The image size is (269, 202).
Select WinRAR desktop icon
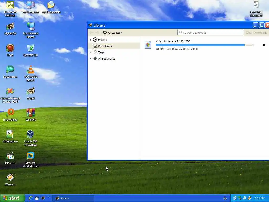click(x=30, y=115)
